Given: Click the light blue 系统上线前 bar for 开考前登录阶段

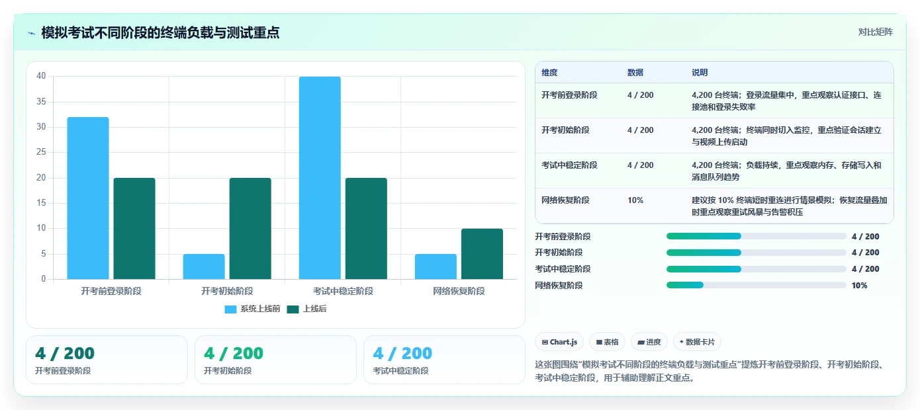Looking at the screenshot, I should [88, 198].
